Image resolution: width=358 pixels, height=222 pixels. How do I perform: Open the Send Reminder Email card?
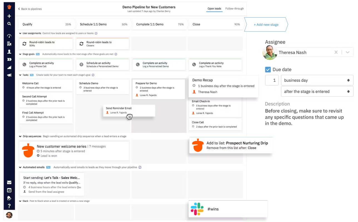pos(129,110)
